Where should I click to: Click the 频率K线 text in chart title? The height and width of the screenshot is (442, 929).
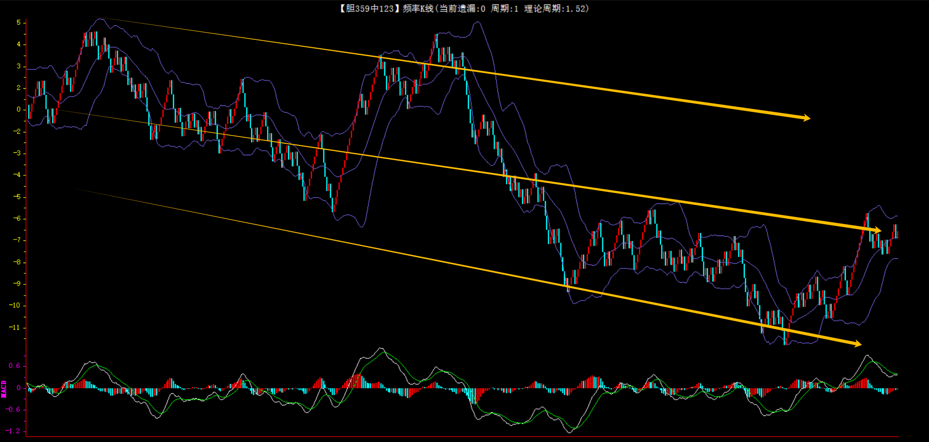[418, 8]
